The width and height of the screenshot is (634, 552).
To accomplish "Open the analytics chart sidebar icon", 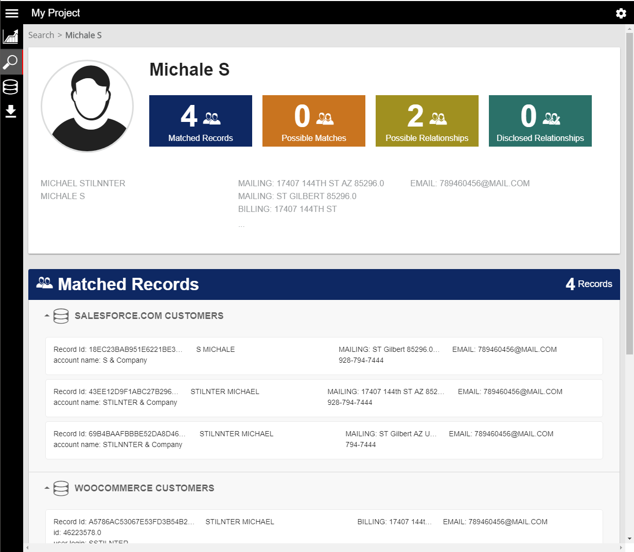I will pyautogui.click(x=11, y=37).
